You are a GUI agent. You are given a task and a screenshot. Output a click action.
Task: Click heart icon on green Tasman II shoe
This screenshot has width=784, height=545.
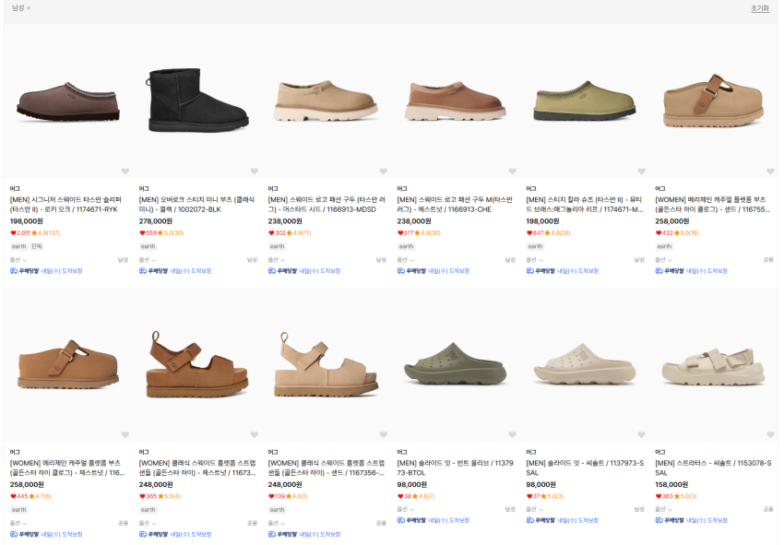click(x=641, y=171)
